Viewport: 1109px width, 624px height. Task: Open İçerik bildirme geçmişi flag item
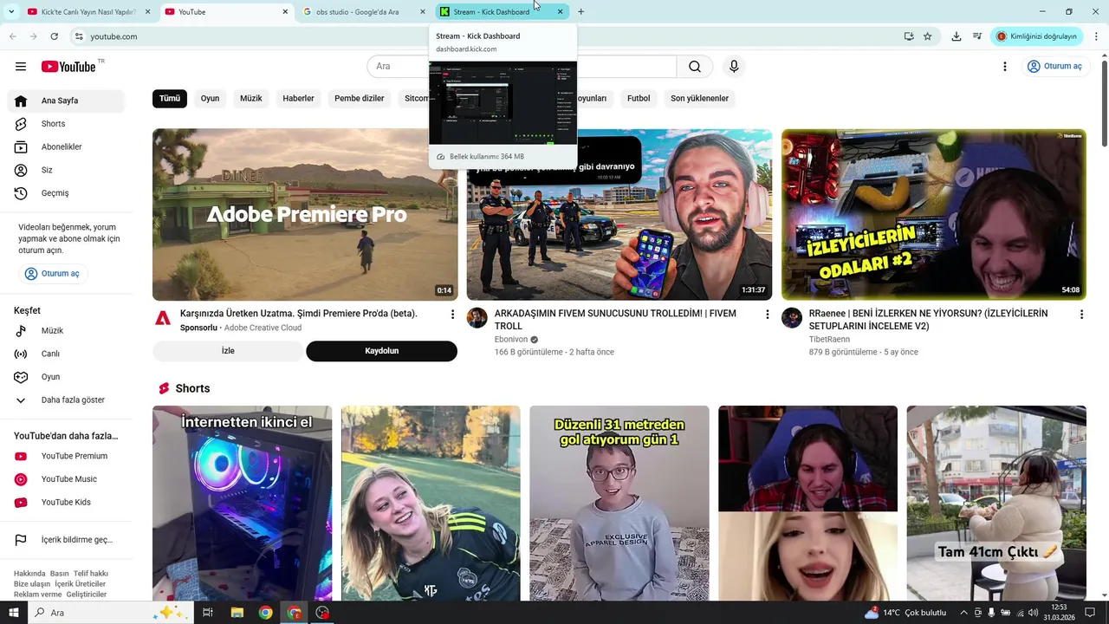(x=66, y=540)
